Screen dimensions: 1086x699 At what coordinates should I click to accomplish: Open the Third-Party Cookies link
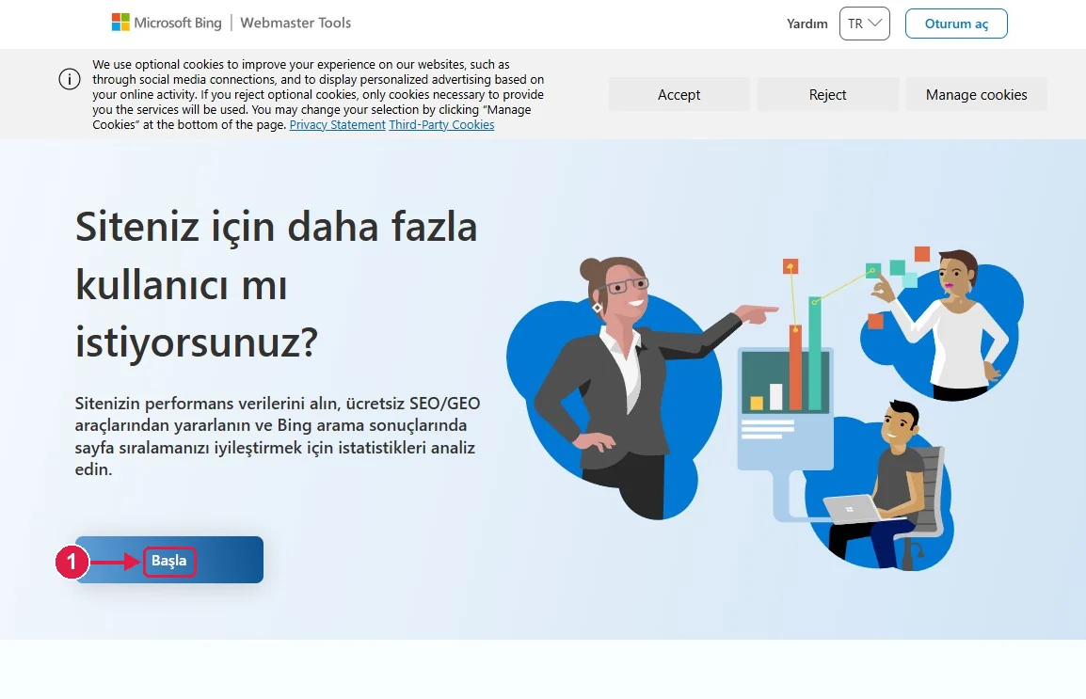tap(441, 124)
